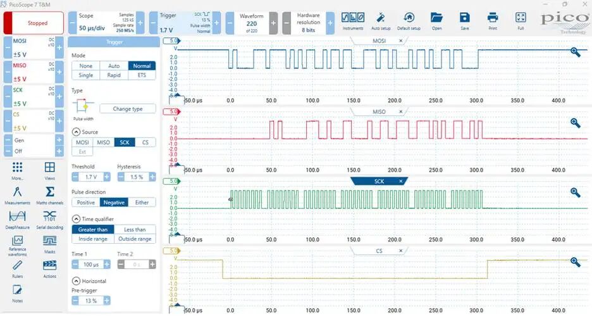Print the waveform view

click(x=493, y=21)
